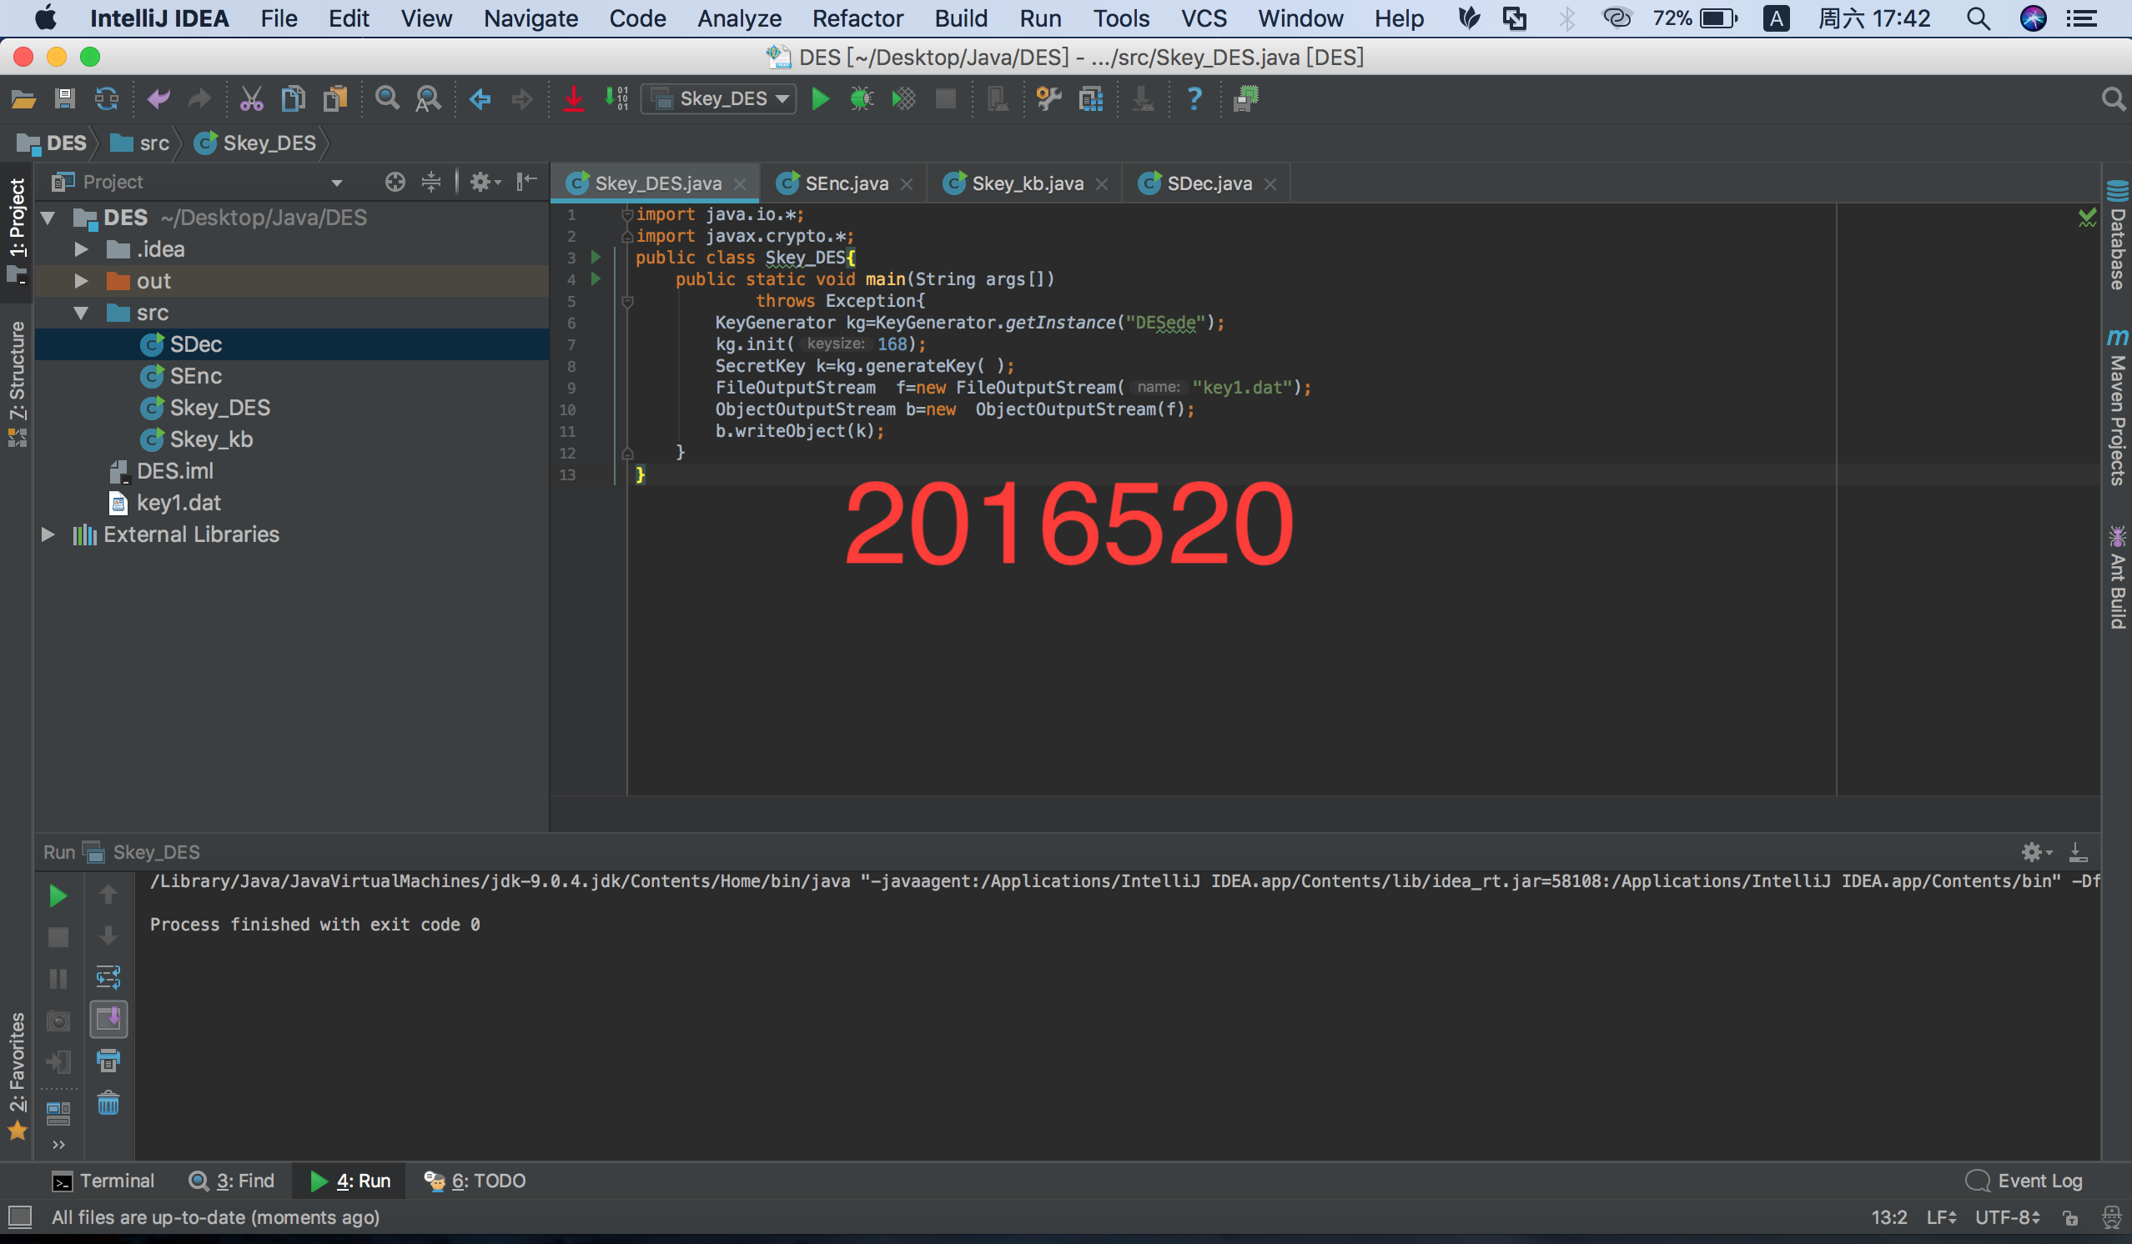Toggle soft-wrap in Run console

point(108,978)
